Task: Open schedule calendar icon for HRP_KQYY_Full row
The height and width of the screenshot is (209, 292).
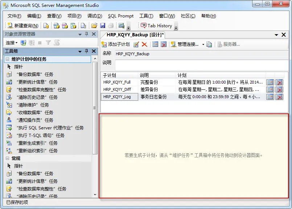Action: (x=270, y=82)
